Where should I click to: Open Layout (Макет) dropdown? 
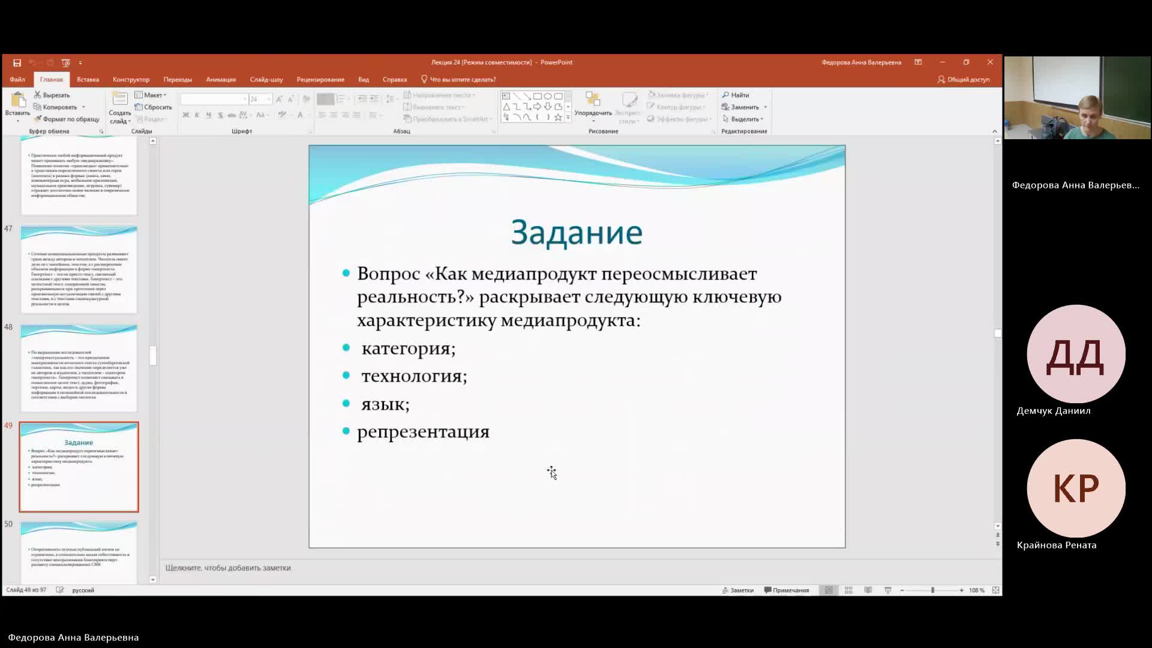(151, 95)
